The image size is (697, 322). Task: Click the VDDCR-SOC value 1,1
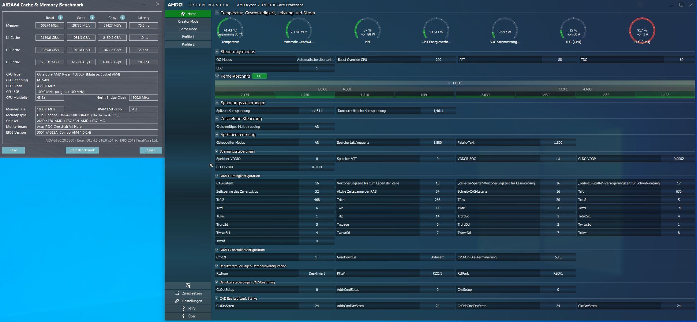[558, 159]
